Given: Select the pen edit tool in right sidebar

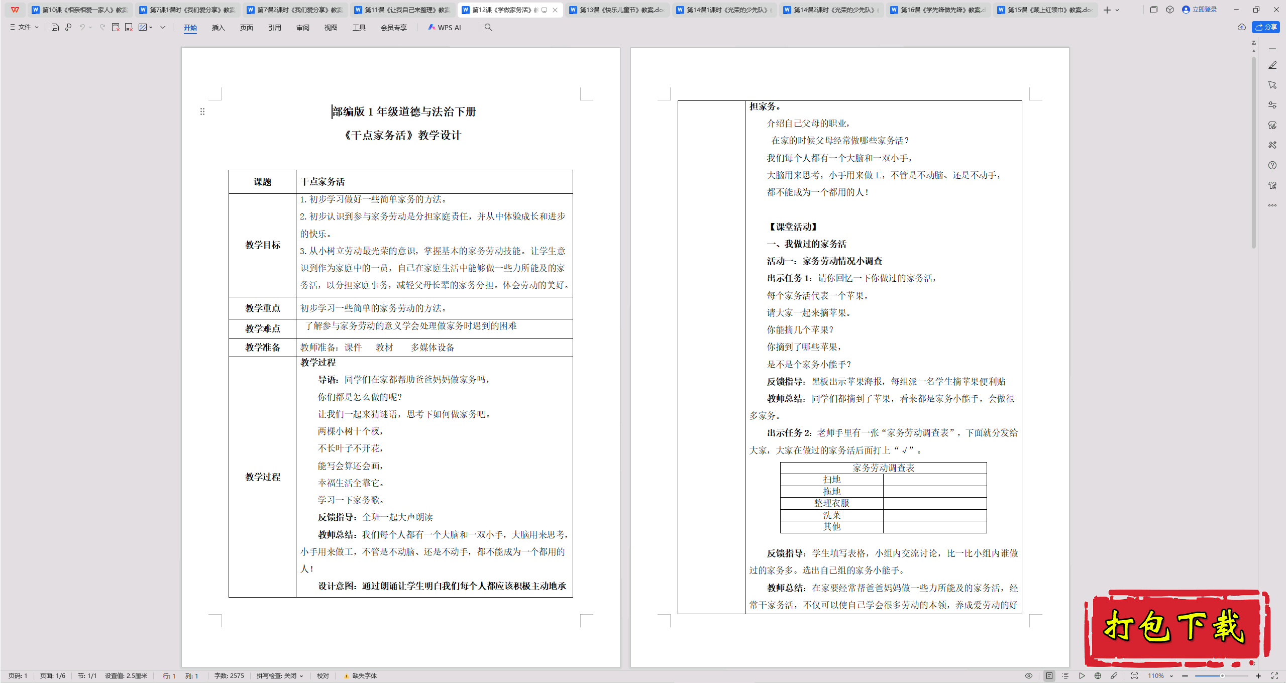Looking at the screenshot, I should pyautogui.click(x=1272, y=65).
